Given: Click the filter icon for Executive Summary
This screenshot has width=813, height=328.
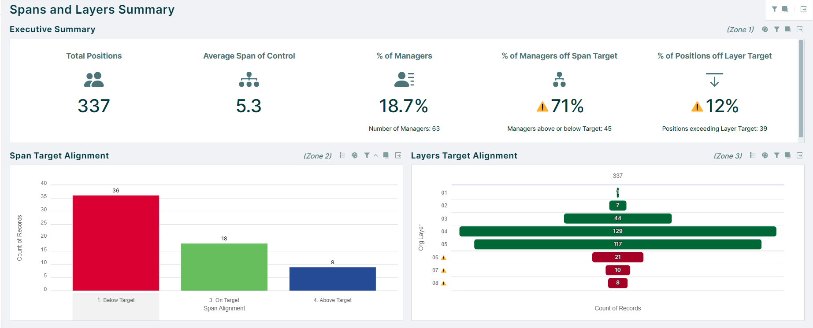Looking at the screenshot, I should click(x=776, y=29).
